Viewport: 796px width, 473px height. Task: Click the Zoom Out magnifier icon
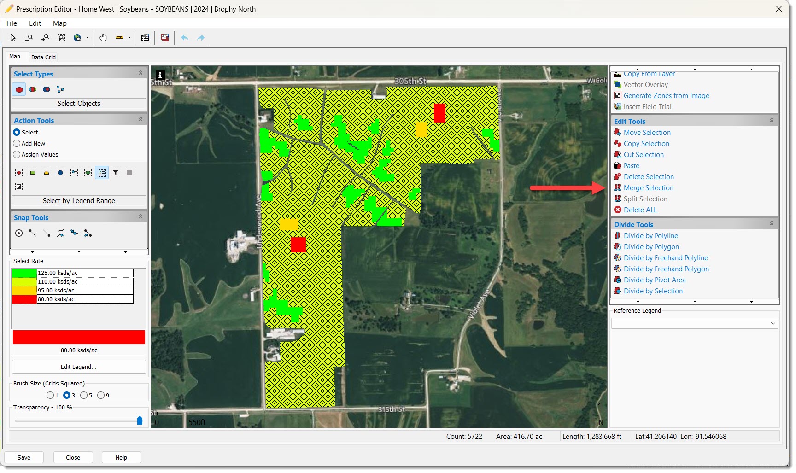pyautogui.click(x=29, y=38)
